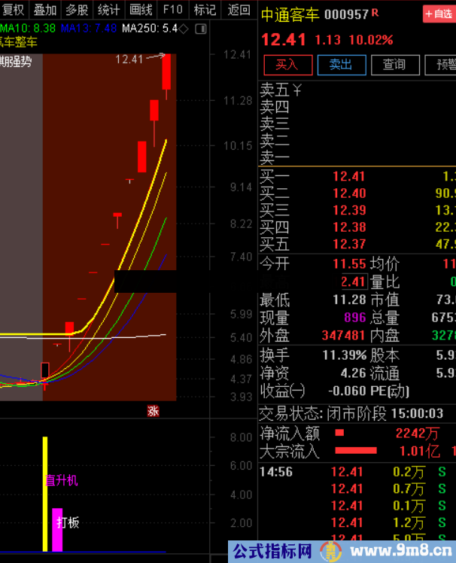The width and height of the screenshot is (456, 563).
Task: Click the blue 卖出 sell button
Action: [342, 65]
